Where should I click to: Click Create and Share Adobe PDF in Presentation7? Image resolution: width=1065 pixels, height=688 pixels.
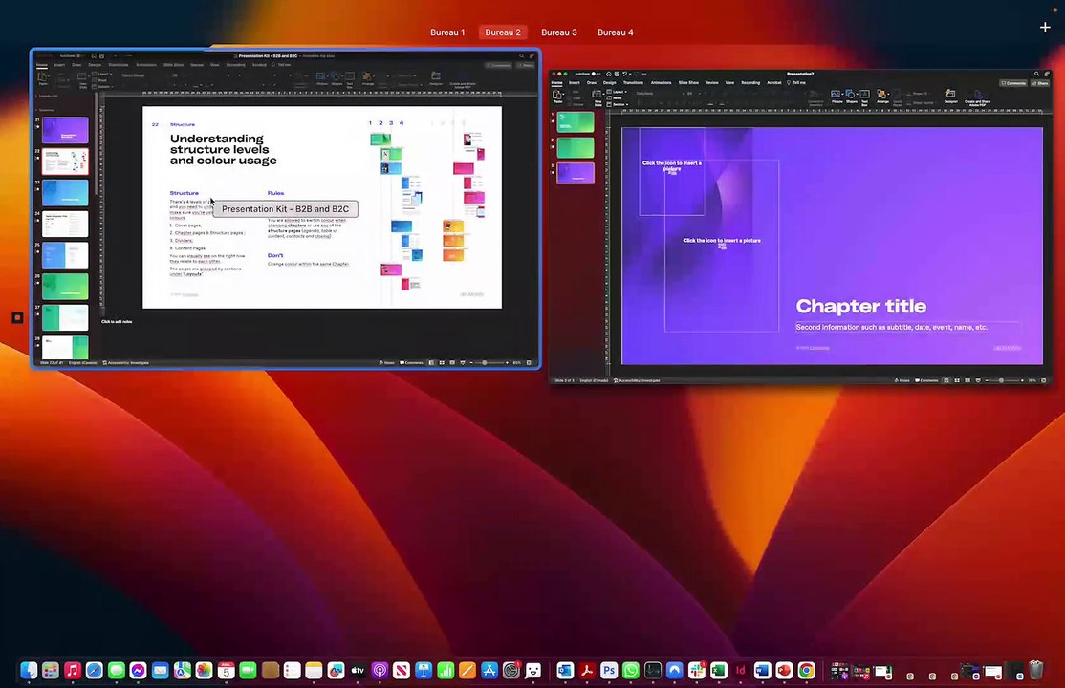coord(977,97)
